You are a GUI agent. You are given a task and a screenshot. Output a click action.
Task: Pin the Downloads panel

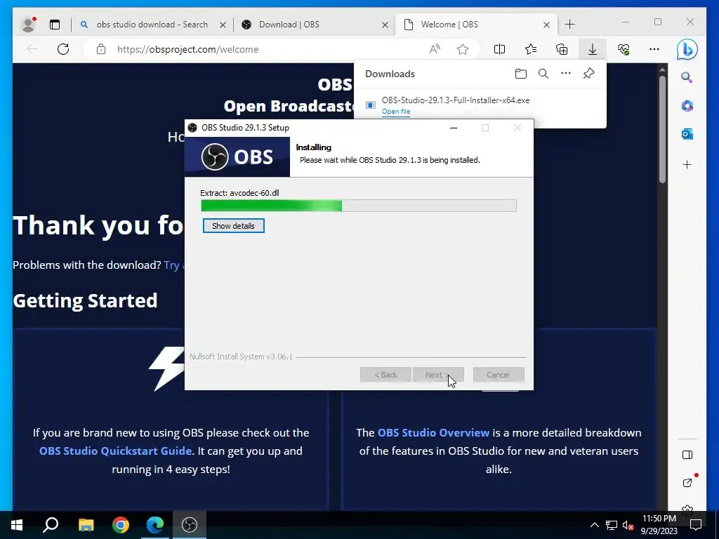coord(589,73)
